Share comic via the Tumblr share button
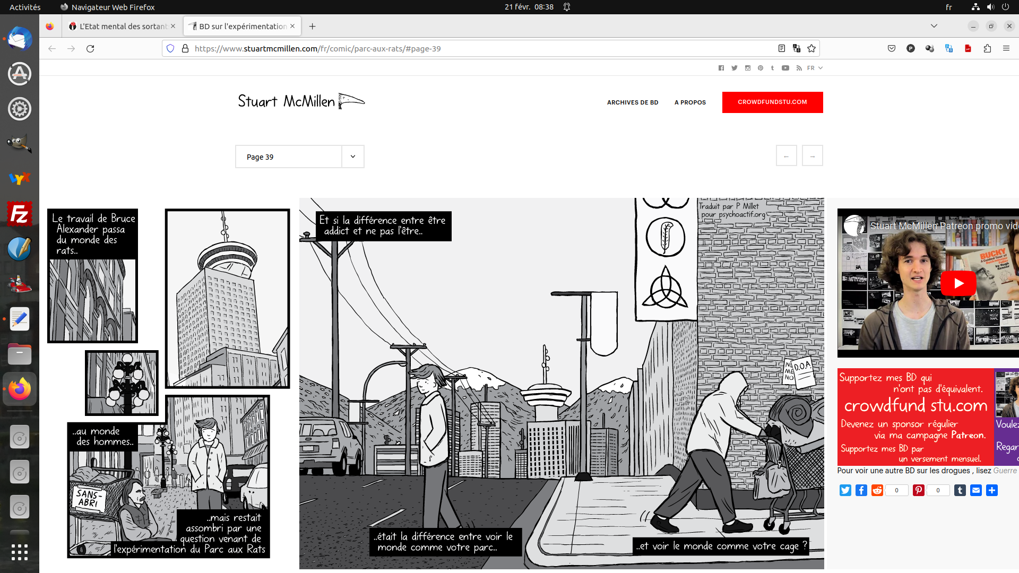The width and height of the screenshot is (1019, 573). pyautogui.click(x=960, y=490)
